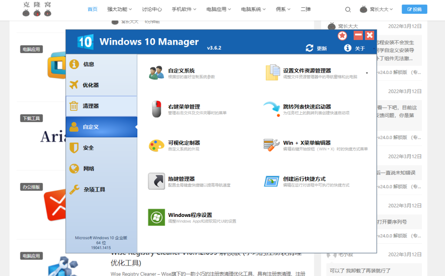
Task: Click the 自定义 person icon in sidebar
Action: [x=74, y=127]
